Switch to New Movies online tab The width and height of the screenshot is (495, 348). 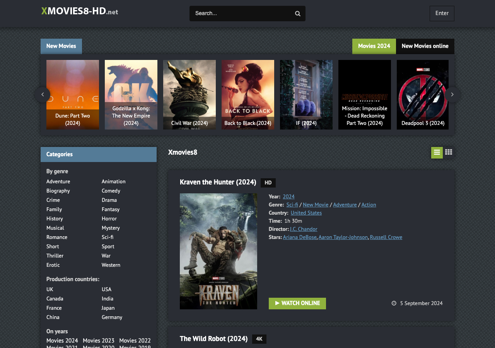click(425, 46)
